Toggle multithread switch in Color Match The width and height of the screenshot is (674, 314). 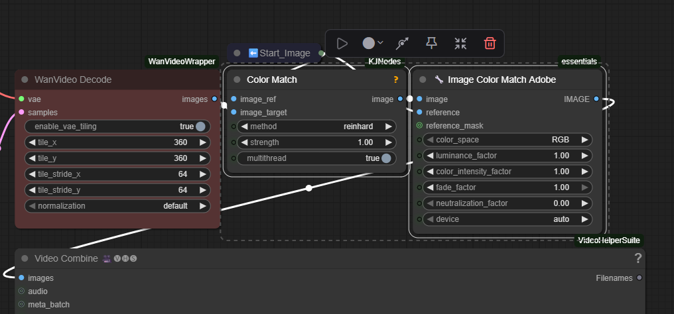pyautogui.click(x=386, y=158)
